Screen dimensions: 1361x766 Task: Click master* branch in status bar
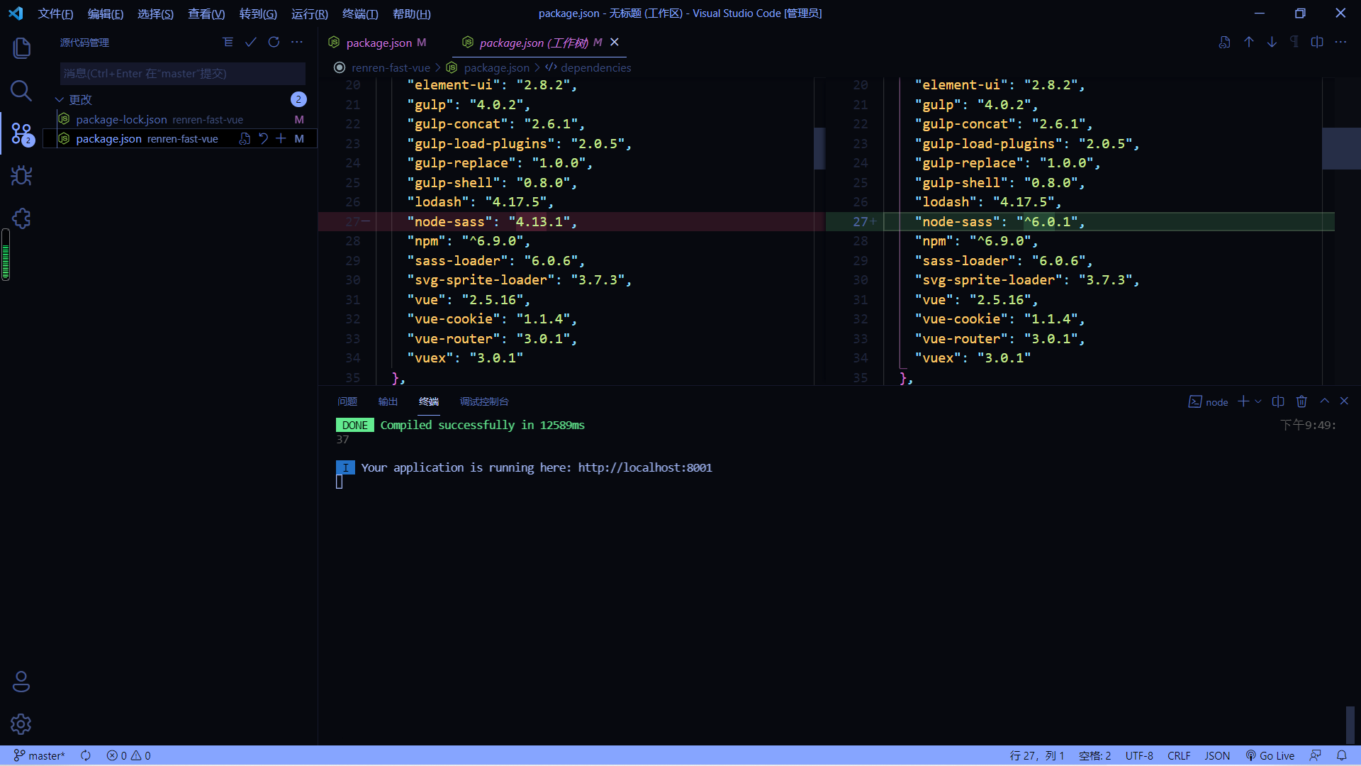(40, 755)
